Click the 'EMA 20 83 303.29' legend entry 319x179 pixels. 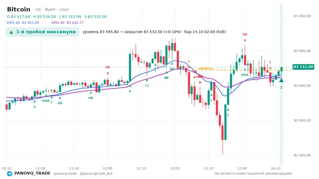[23, 23]
